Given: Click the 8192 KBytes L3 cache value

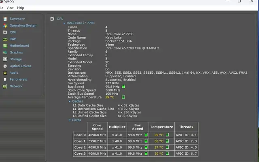Looking at the screenshot, I should [x=127, y=116].
